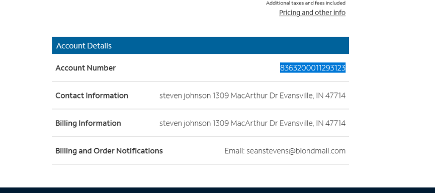Screen dimensions: 435x193
Task: Click the highlighted account number 8363200011293123
Action: pyautogui.click(x=313, y=68)
